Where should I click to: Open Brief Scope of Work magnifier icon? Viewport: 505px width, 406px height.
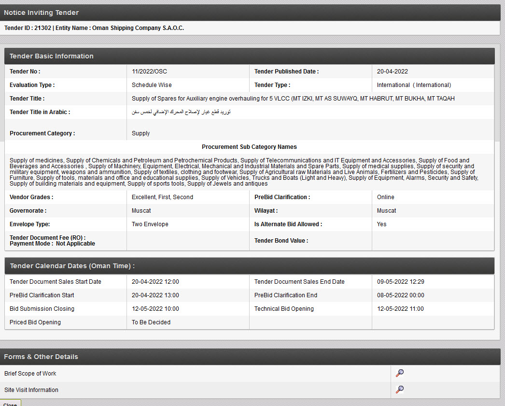point(400,373)
